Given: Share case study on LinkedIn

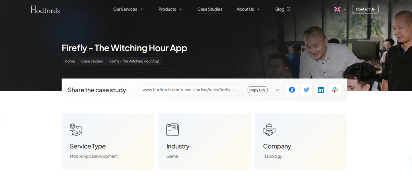Looking at the screenshot, I should click(x=320, y=90).
